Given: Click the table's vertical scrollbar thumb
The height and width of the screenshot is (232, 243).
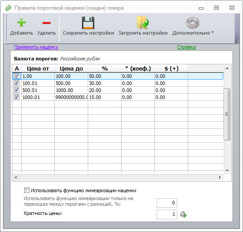Looking at the screenshot, I should pyautogui.click(x=227, y=114).
